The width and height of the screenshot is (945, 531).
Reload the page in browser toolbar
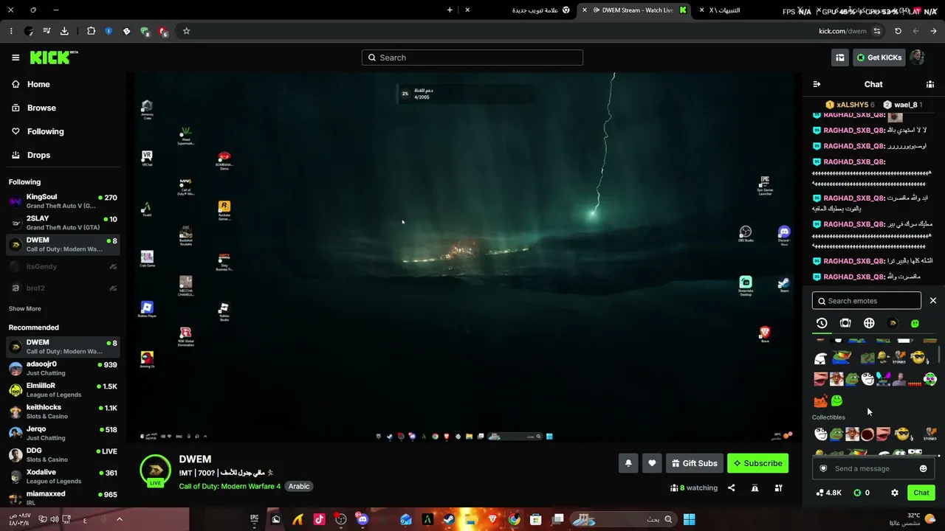898,31
